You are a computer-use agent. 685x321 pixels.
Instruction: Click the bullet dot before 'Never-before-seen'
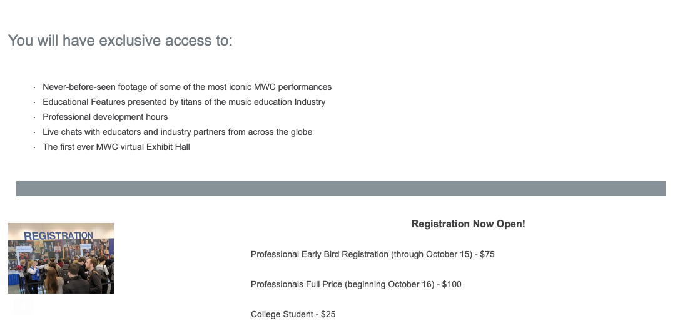[34, 87]
